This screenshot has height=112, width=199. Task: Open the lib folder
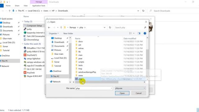click(x=80, y=52)
